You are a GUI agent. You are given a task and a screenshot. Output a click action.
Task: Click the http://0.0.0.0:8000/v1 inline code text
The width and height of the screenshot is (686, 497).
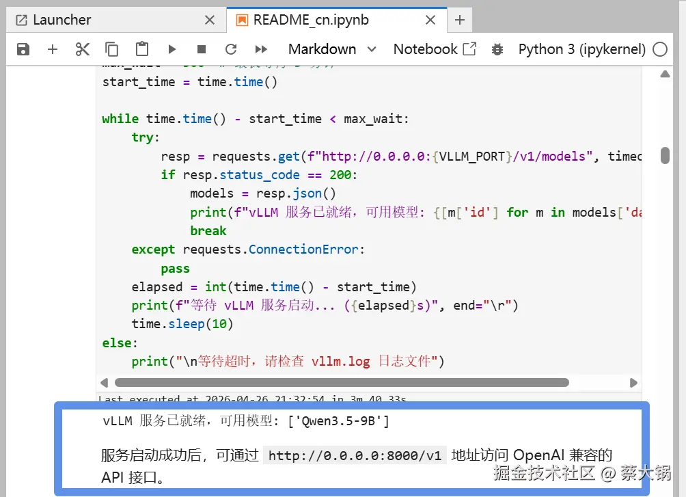[x=355, y=455]
